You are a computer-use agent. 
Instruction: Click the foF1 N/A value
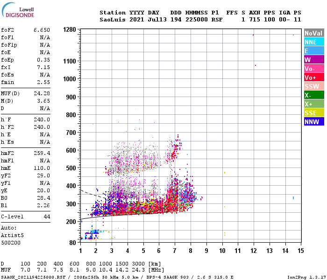pos(45,37)
